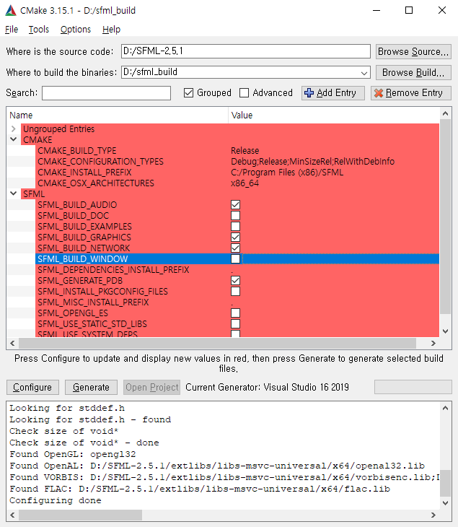458x527 pixels.
Task: Uncheck the Grouped checkbox
Action: tap(189, 92)
